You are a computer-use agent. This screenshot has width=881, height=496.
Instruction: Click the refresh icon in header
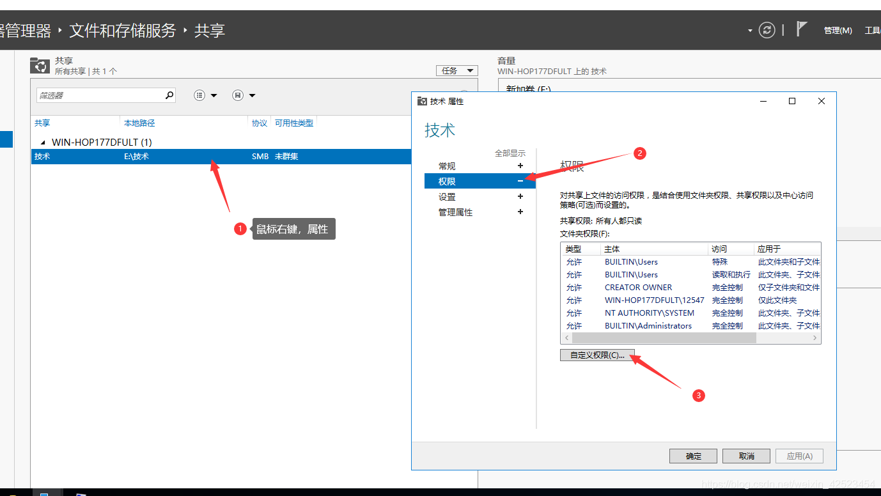pos(767,30)
